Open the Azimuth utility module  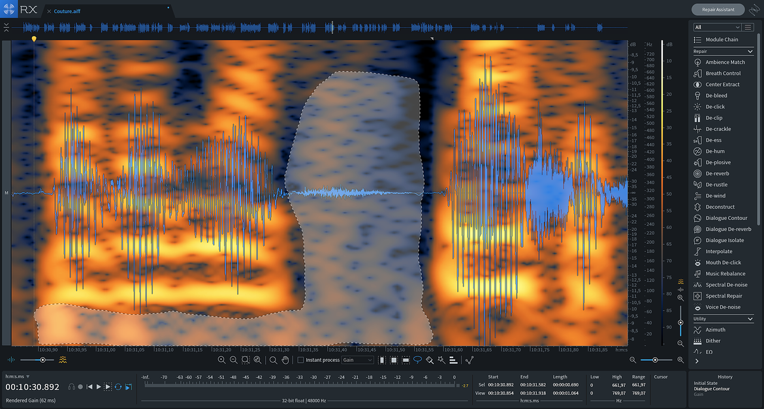tap(724, 329)
